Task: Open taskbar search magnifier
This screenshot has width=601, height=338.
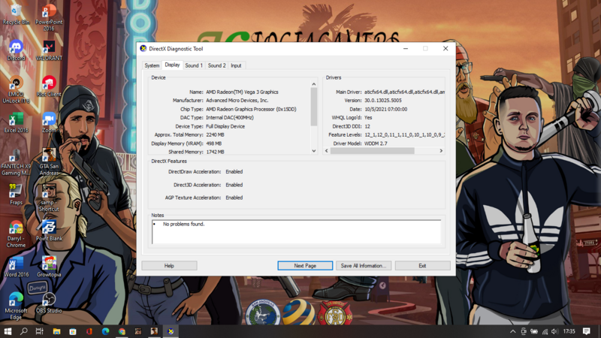Action: pos(24,331)
